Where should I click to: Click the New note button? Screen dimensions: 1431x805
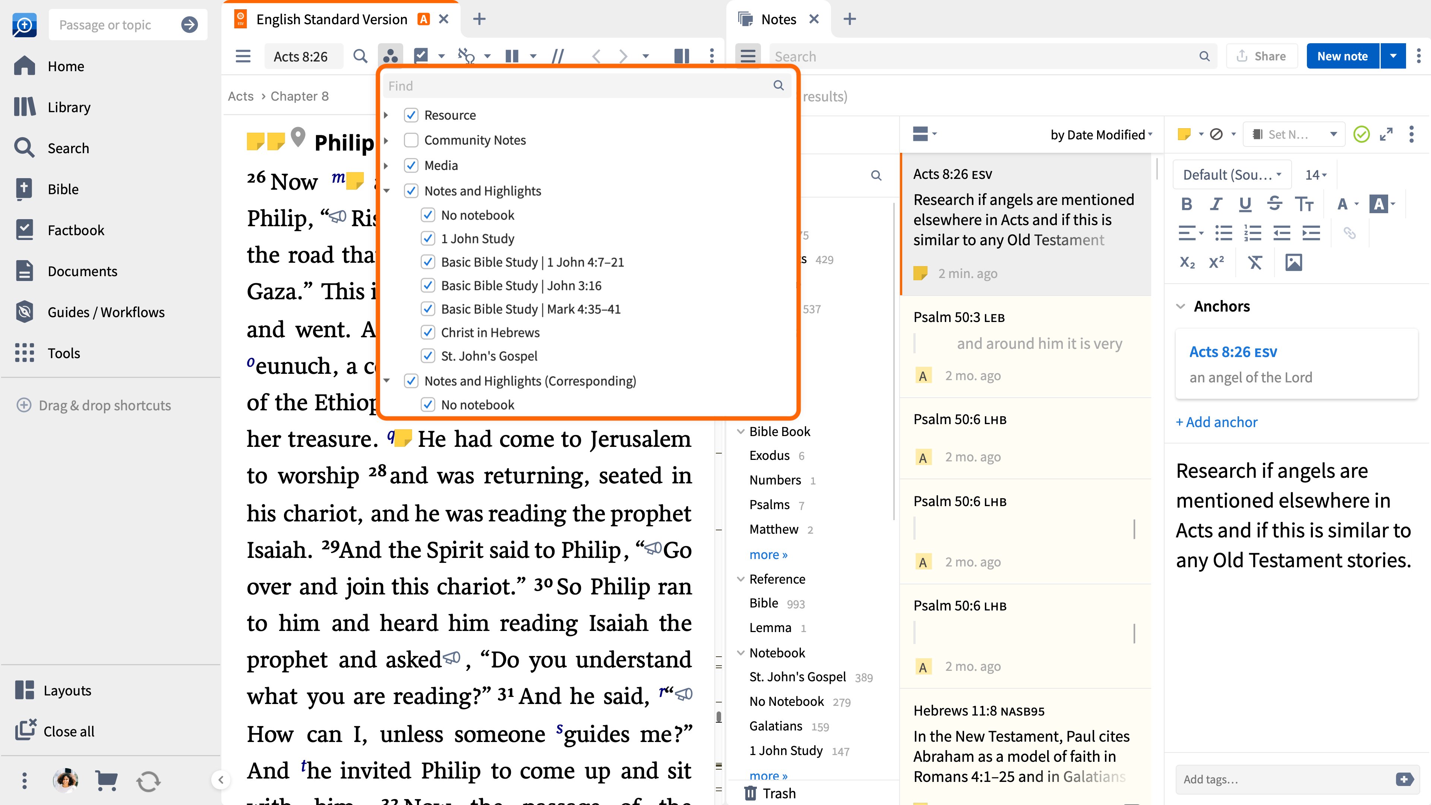pyautogui.click(x=1342, y=56)
